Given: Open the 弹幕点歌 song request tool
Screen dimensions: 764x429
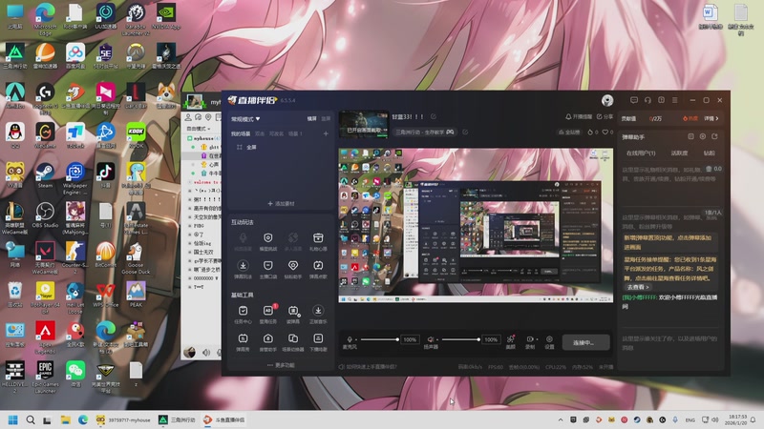Looking at the screenshot, I should 318,269.
